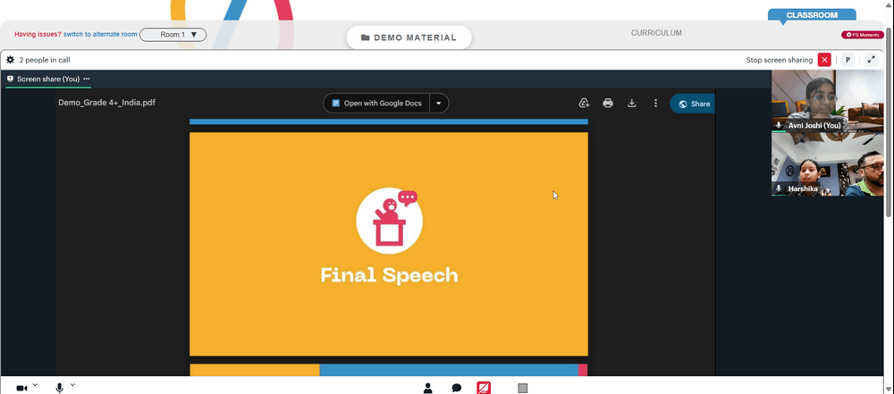Click switch to alternate room link
The image size is (894, 394).
tap(100, 34)
